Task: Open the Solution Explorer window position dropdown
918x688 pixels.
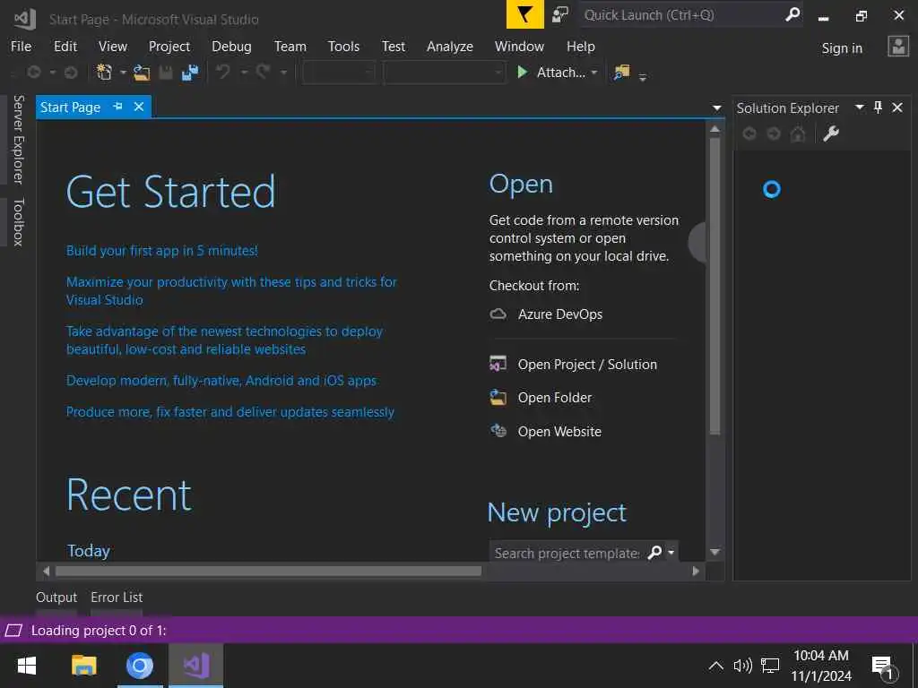Action: [860, 107]
